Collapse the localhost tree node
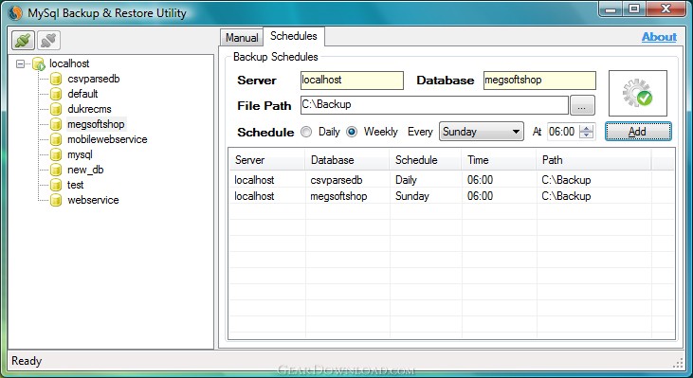This screenshot has width=693, height=378. tap(20, 64)
